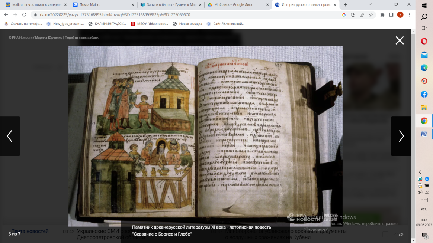The width and height of the screenshot is (433, 243).
Task: Open the tab search dropdown
Action: (370, 4)
